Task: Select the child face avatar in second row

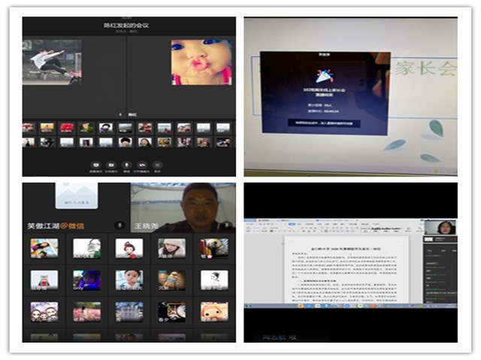Action: click(129, 280)
